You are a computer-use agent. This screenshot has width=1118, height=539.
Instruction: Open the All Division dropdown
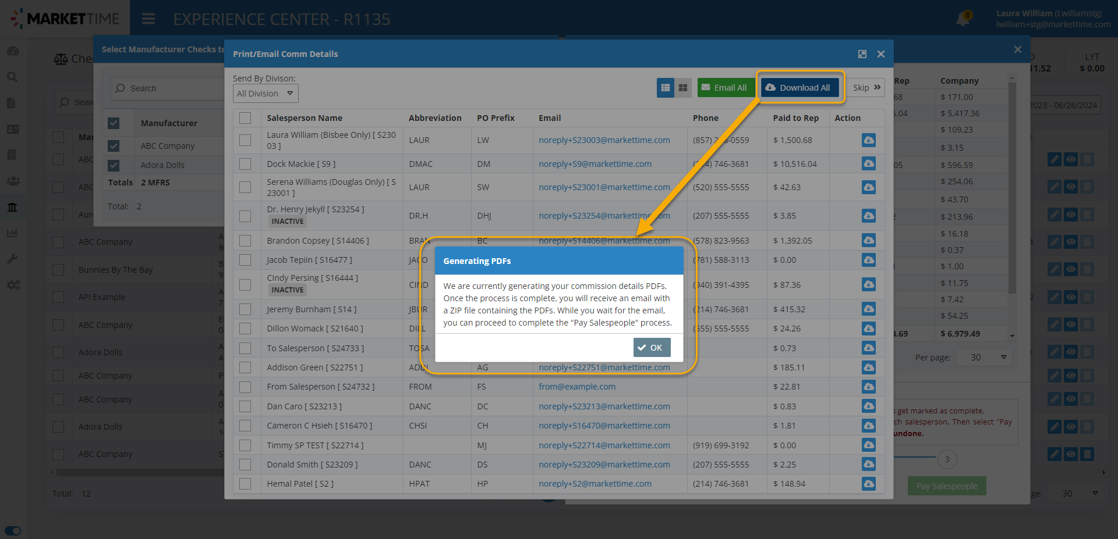pos(266,94)
